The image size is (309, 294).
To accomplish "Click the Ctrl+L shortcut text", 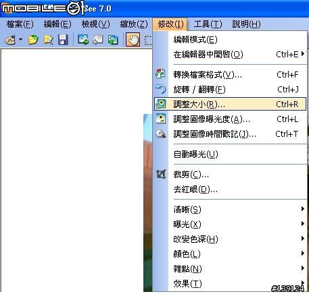I will click(287, 119).
